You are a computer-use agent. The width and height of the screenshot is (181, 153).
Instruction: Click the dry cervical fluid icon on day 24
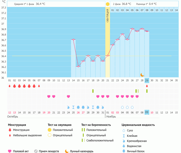point(122,107)
